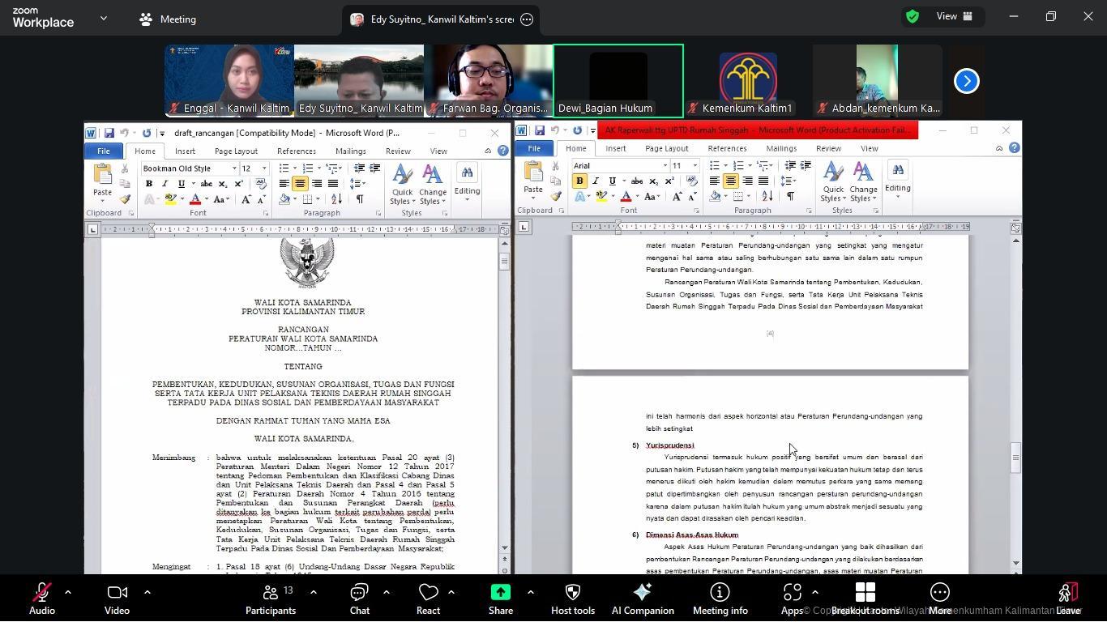Unmute microphone using the Audio button

(42, 599)
